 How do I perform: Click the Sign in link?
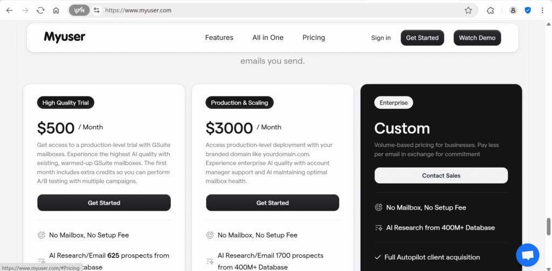click(x=381, y=38)
